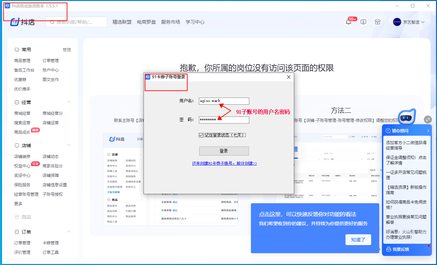This screenshot has height=265, width=437.
Task: Click the 常用 section icon in sidebar
Action: tap(17, 50)
